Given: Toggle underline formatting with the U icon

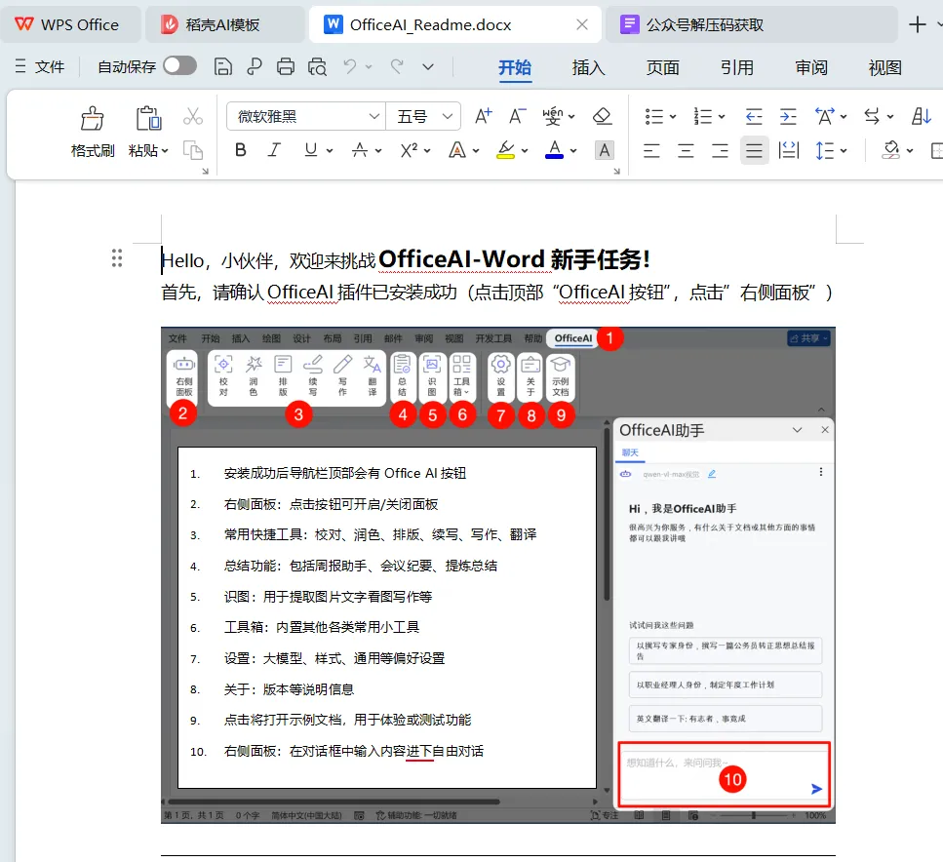Looking at the screenshot, I should click(311, 150).
